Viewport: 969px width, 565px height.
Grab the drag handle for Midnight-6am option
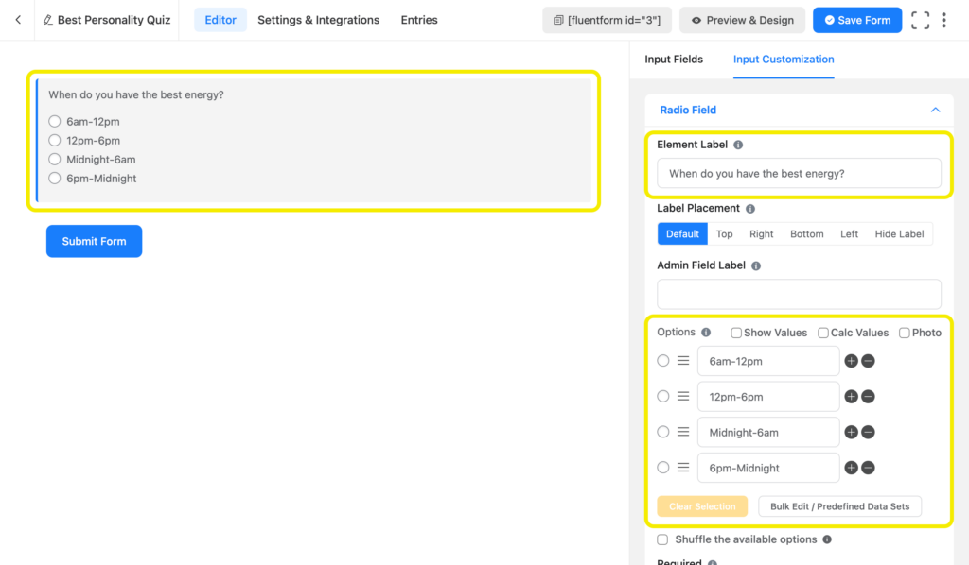pyautogui.click(x=683, y=432)
